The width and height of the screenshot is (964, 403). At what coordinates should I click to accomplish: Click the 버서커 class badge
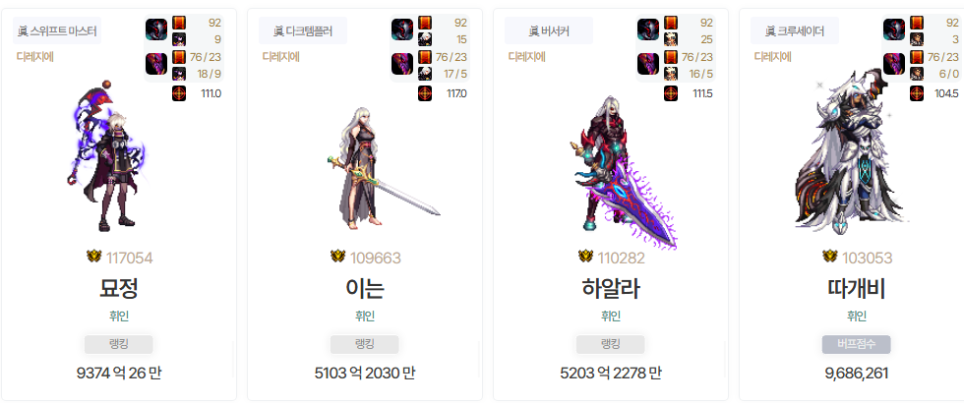549,30
